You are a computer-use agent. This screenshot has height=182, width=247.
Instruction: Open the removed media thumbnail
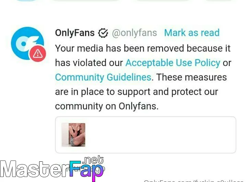74,135
